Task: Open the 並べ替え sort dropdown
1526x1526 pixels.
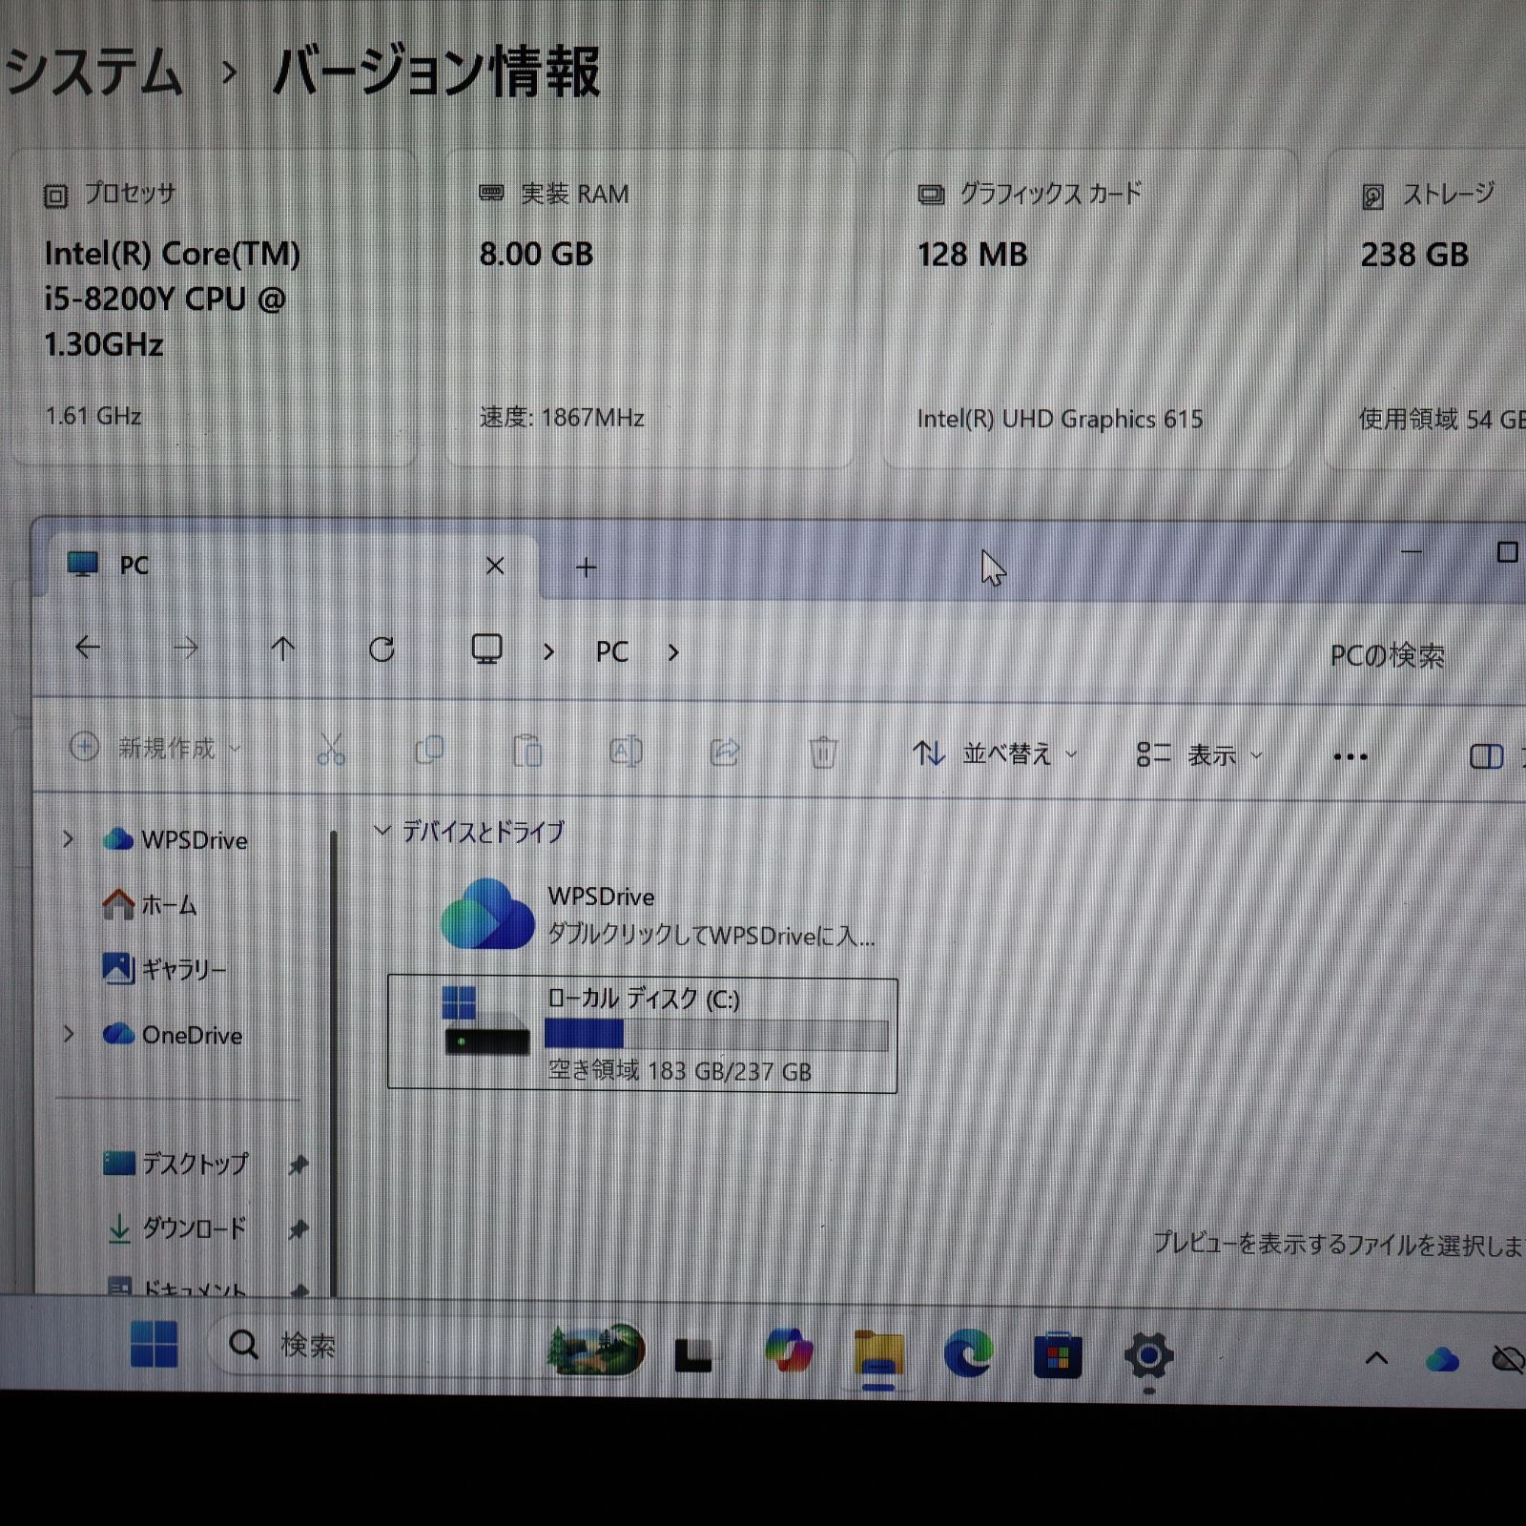Action: [995, 754]
